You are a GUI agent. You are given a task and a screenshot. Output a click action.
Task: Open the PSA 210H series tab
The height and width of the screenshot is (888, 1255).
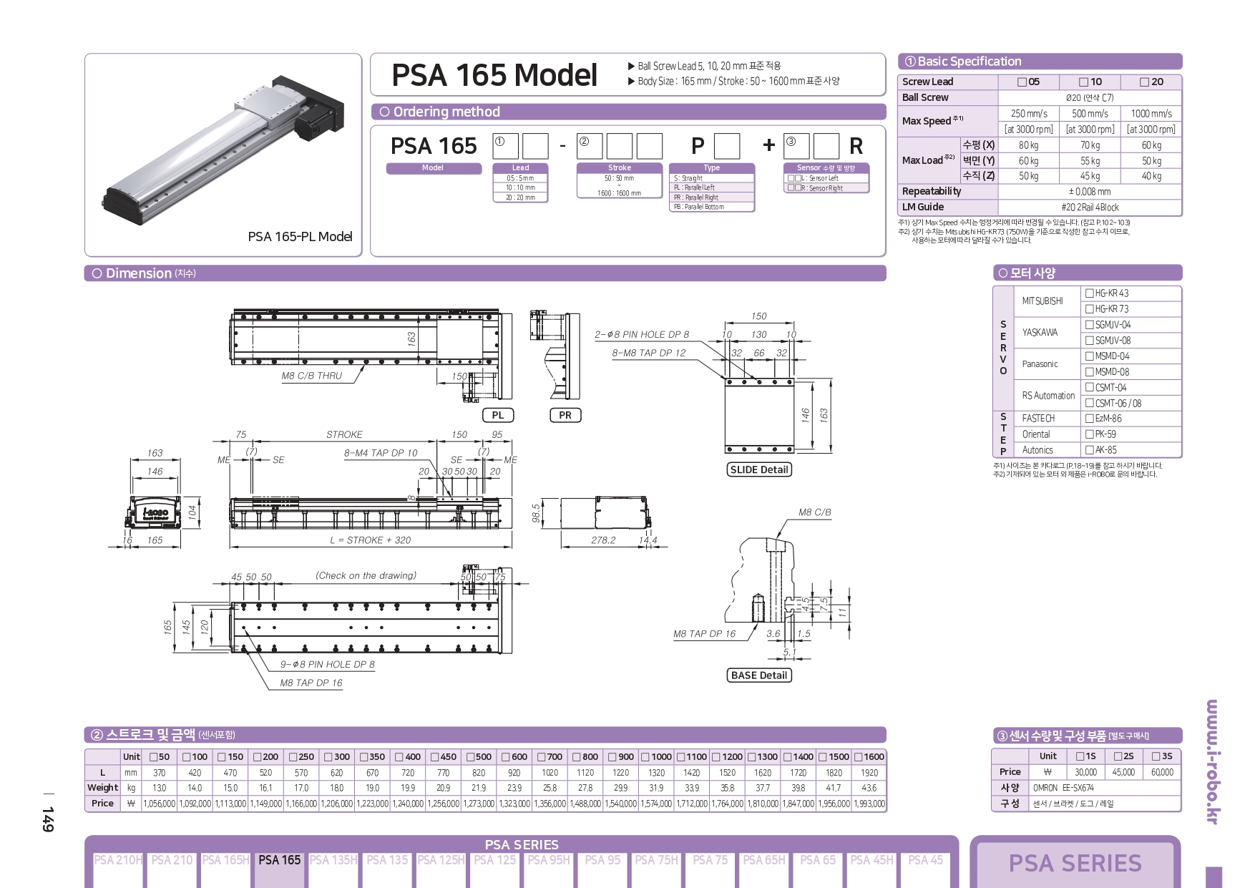[118, 869]
